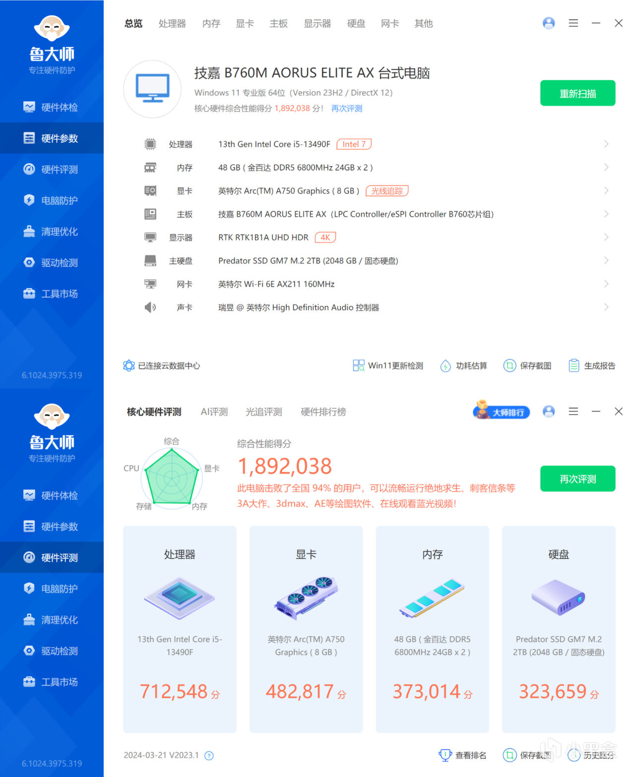The height and width of the screenshot is (777, 635).
Task: Open 驱动检测 in the lower window sidebar
Action: [52, 651]
